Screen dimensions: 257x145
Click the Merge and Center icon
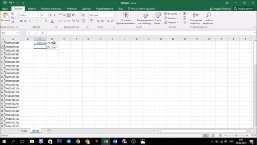[84, 21]
